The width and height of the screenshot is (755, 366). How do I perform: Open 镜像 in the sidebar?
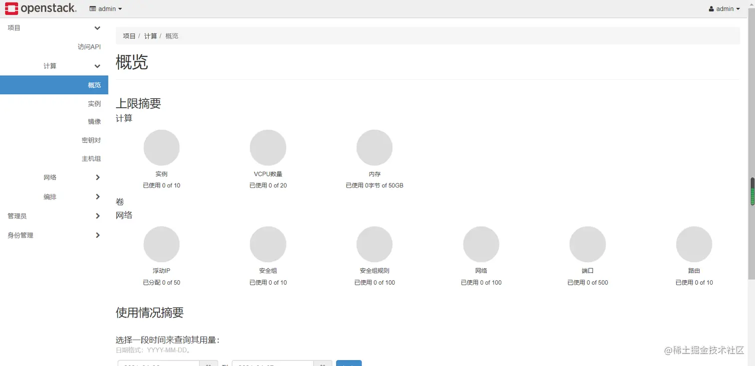click(94, 122)
